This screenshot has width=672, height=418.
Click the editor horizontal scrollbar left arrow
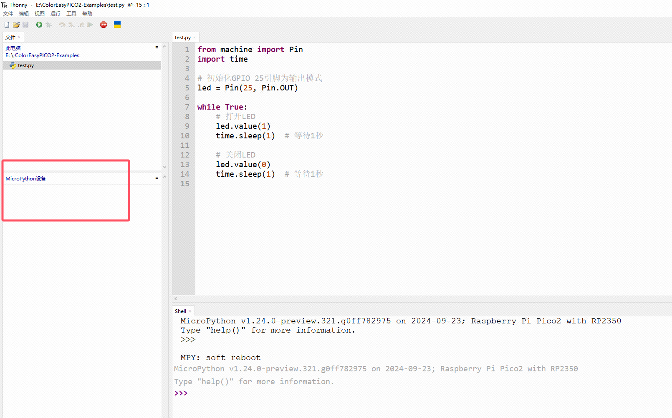(x=176, y=298)
